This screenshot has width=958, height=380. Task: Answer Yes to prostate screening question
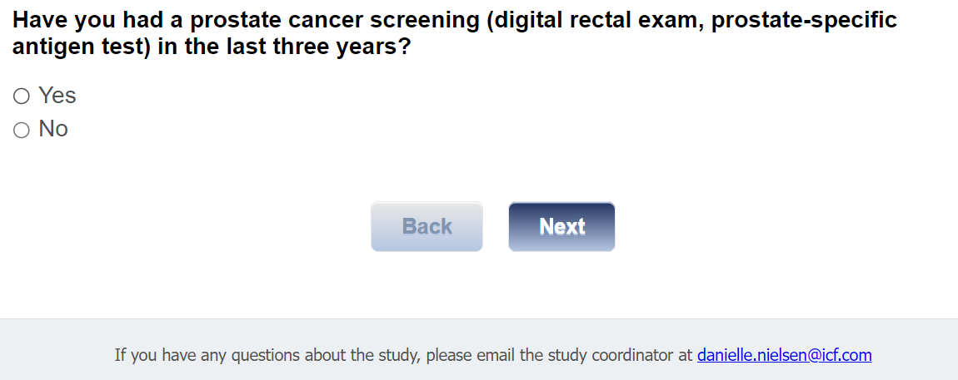[x=22, y=96]
